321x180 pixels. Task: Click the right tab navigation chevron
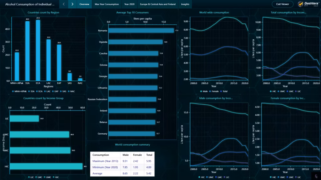pos(72,4)
